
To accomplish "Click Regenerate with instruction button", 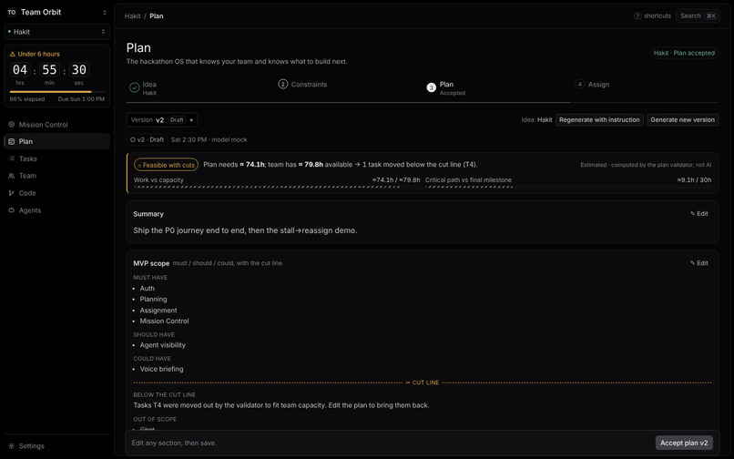I will coord(599,120).
